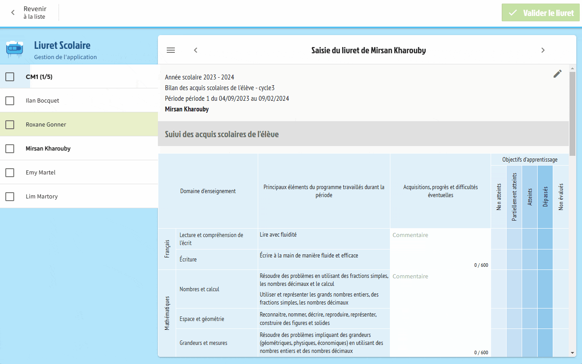Viewport: 582px width, 364px height.
Task: Go to previous student with left chevron
Action: click(x=196, y=50)
